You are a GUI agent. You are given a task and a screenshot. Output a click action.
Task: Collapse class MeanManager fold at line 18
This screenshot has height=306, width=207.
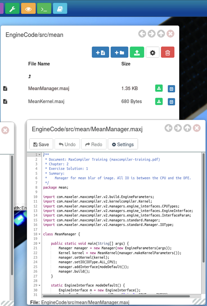pos(39,234)
